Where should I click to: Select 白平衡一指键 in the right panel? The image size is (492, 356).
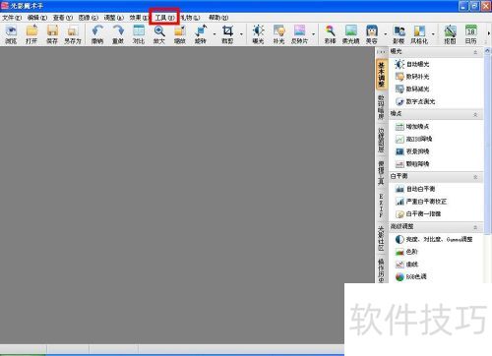tap(418, 214)
